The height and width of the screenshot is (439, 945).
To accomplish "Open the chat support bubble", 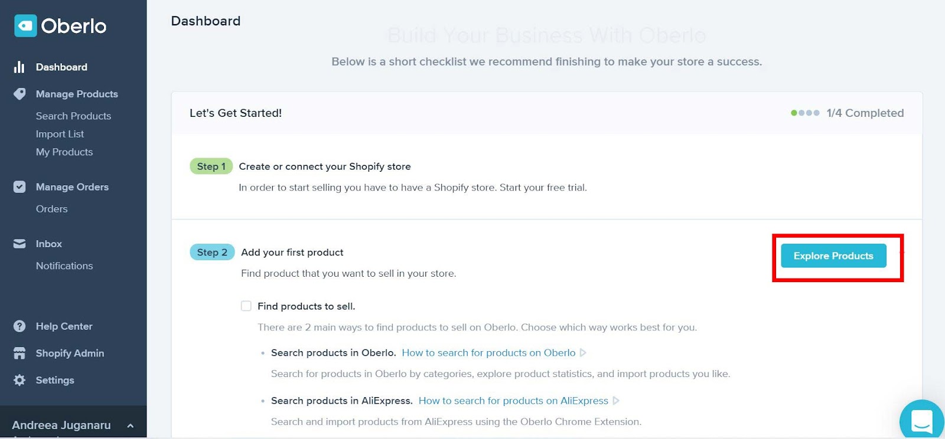I will pyautogui.click(x=921, y=420).
